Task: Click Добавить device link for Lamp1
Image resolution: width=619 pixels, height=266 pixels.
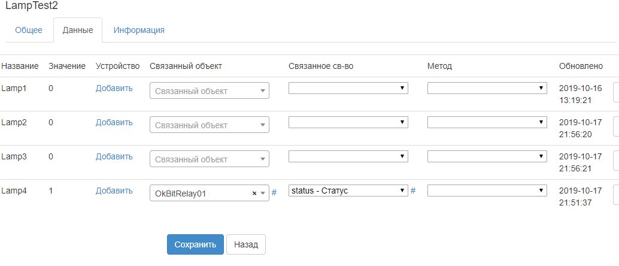Action: point(114,88)
